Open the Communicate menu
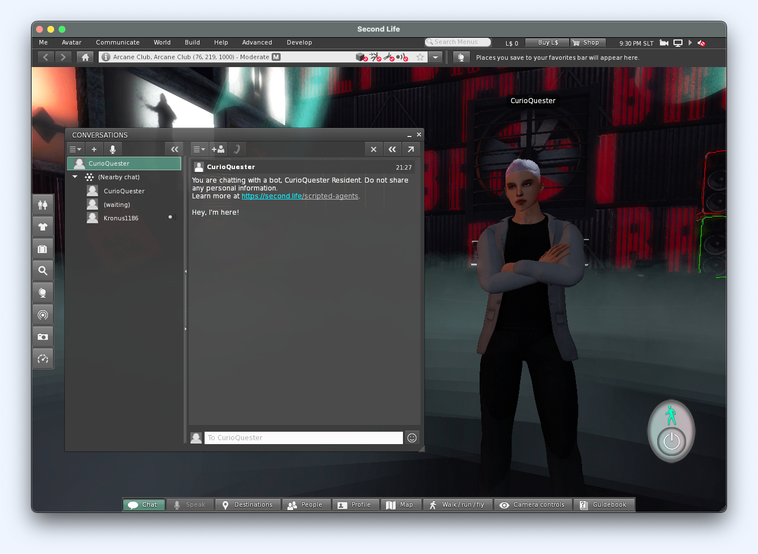This screenshot has width=758, height=554. tap(117, 42)
